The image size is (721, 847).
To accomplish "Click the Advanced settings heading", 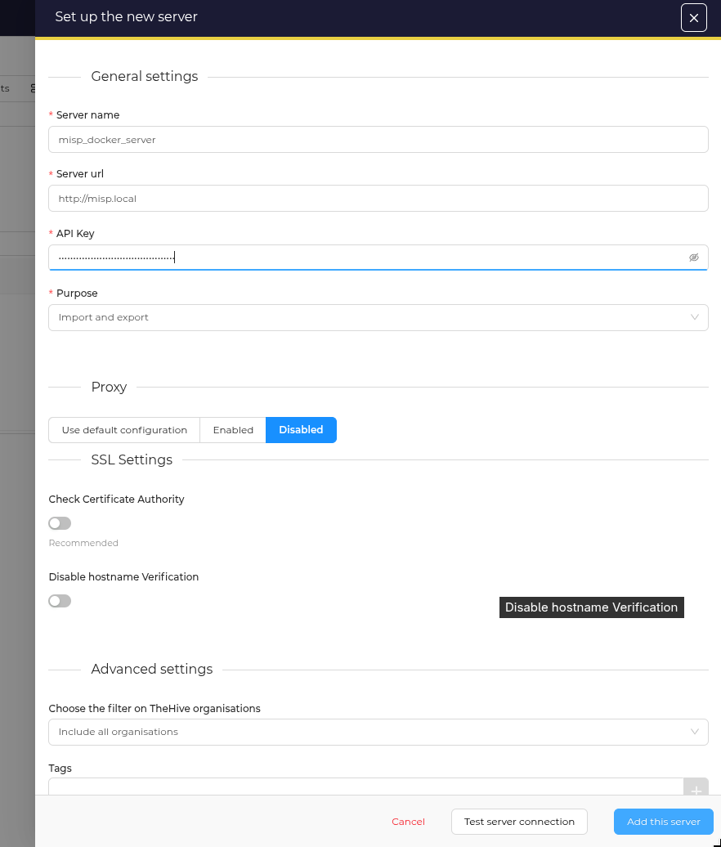I will point(152,670).
